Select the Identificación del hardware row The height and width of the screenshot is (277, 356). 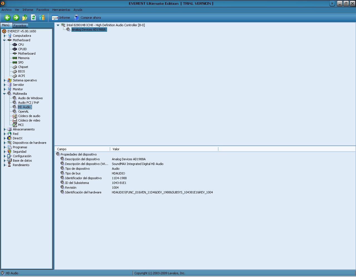(83, 192)
